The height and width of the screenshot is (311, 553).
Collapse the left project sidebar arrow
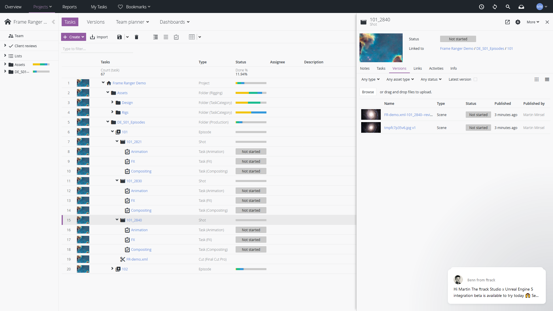click(53, 22)
